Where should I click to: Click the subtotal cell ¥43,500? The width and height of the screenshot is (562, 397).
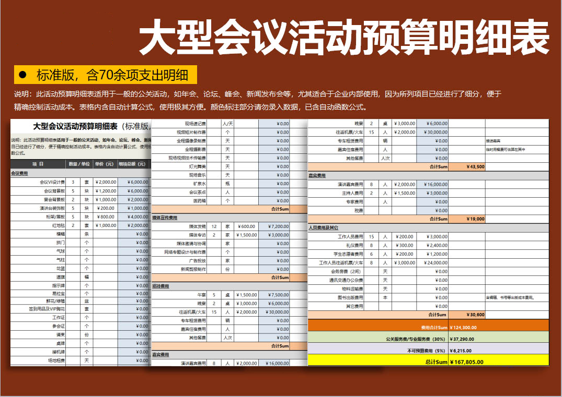(474, 167)
